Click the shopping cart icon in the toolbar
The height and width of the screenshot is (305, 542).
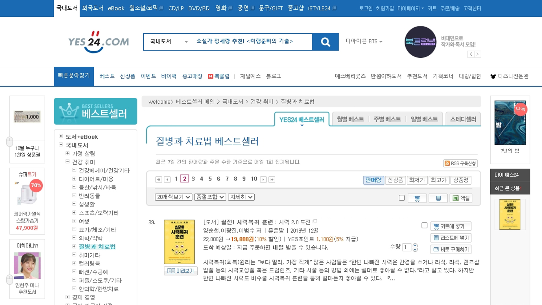[417, 198]
